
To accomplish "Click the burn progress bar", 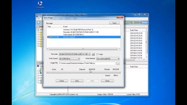I will [x=84, y=72].
